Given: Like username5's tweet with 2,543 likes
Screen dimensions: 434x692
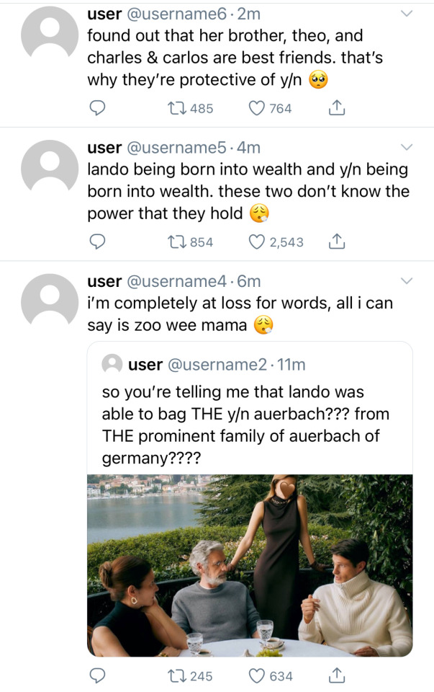Looking at the screenshot, I should click(257, 242).
